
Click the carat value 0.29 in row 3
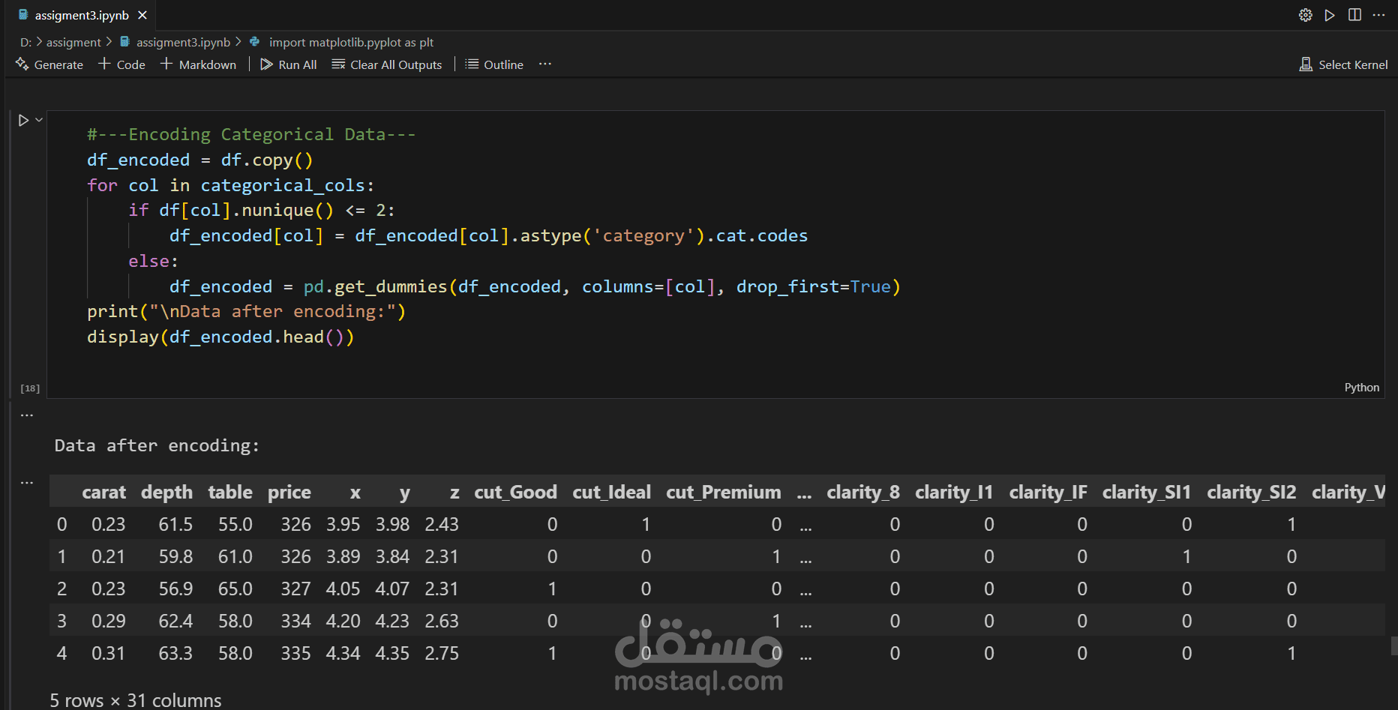click(109, 621)
